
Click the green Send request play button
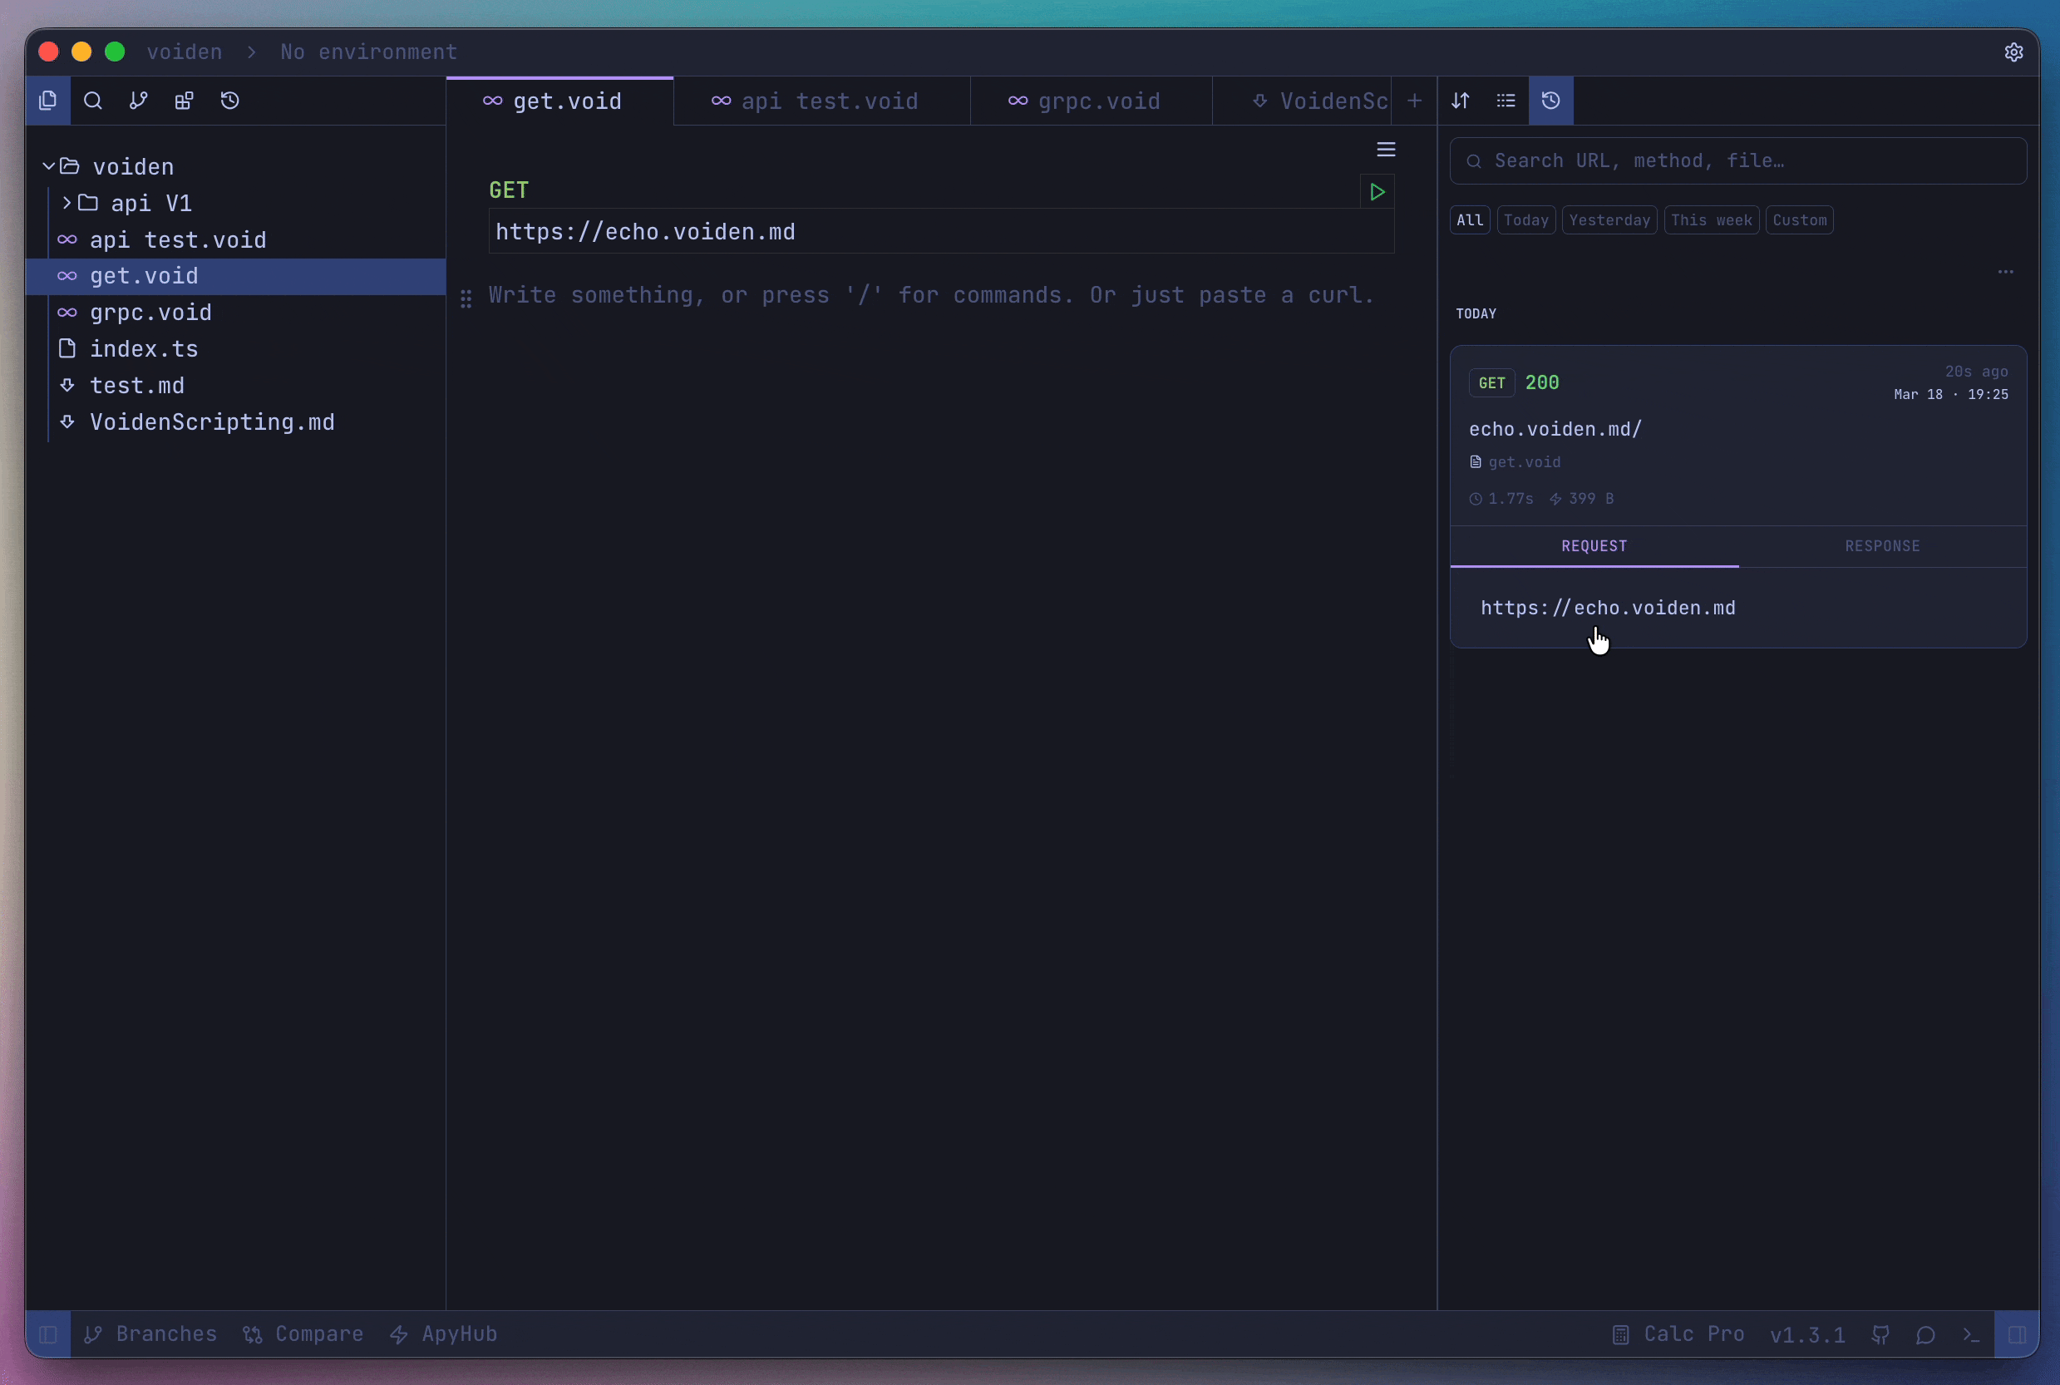(1377, 192)
